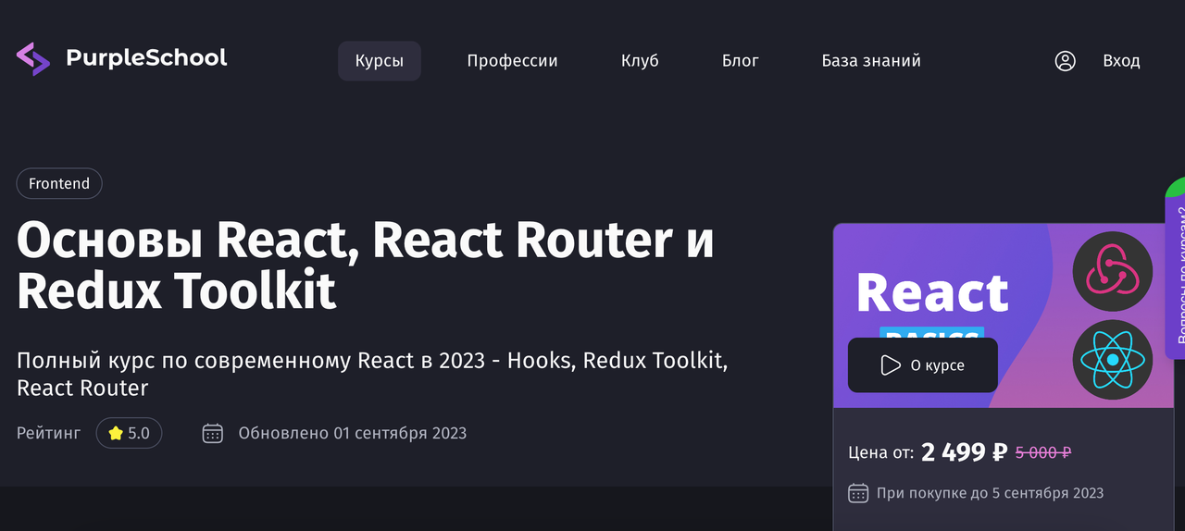Click the React atom logo icon
Screen dimensions: 1185x531
coord(1112,360)
